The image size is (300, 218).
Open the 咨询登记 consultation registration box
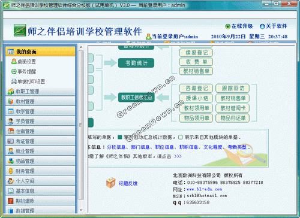coord(196,88)
